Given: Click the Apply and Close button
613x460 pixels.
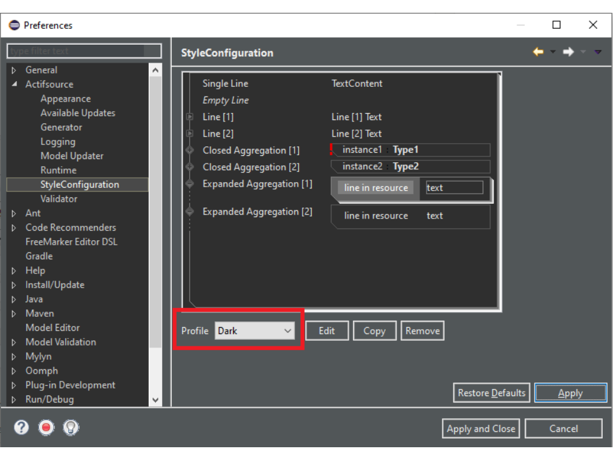Looking at the screenshot, I should click(x=481, y=429).
